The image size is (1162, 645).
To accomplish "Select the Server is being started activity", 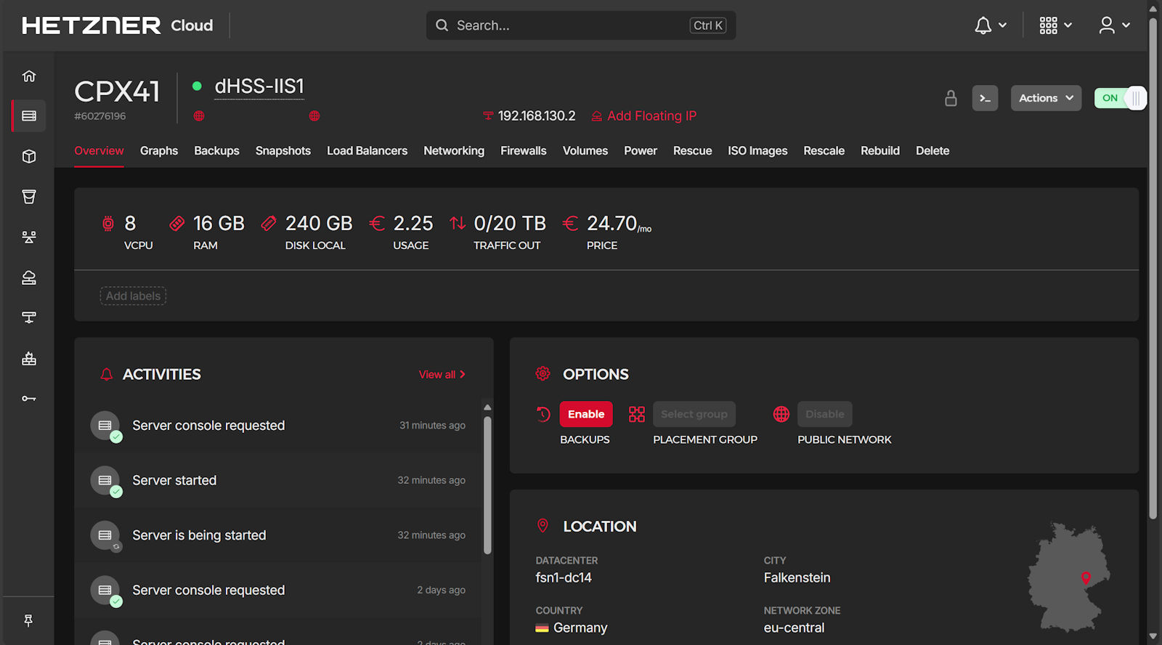I will tap(277, 535).
